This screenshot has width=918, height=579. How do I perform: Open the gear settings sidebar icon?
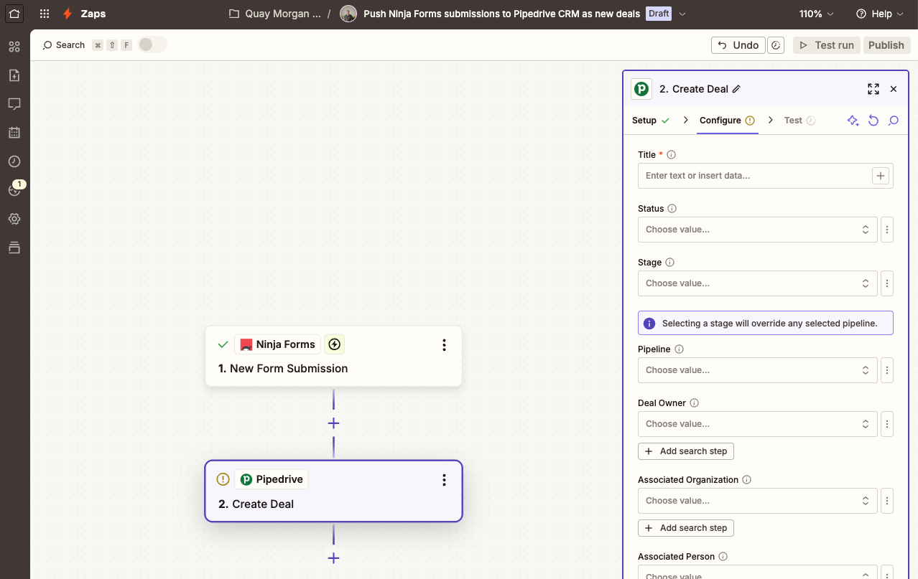pos(14,219)
